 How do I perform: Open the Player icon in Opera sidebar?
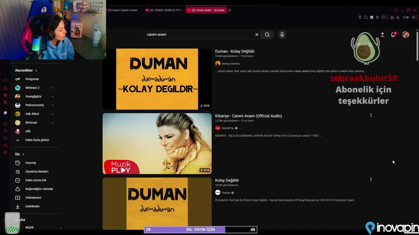click(x=5, y=124)
